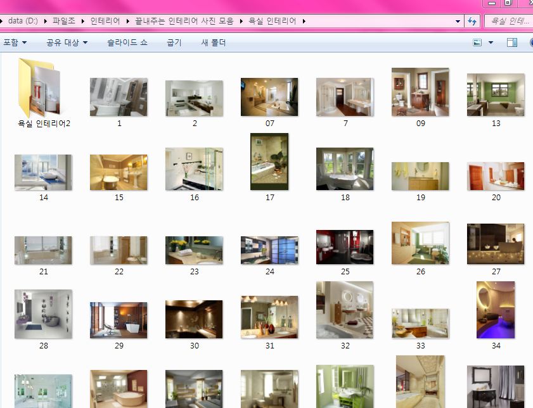Select image thumbnail named 23

[194, 250]
